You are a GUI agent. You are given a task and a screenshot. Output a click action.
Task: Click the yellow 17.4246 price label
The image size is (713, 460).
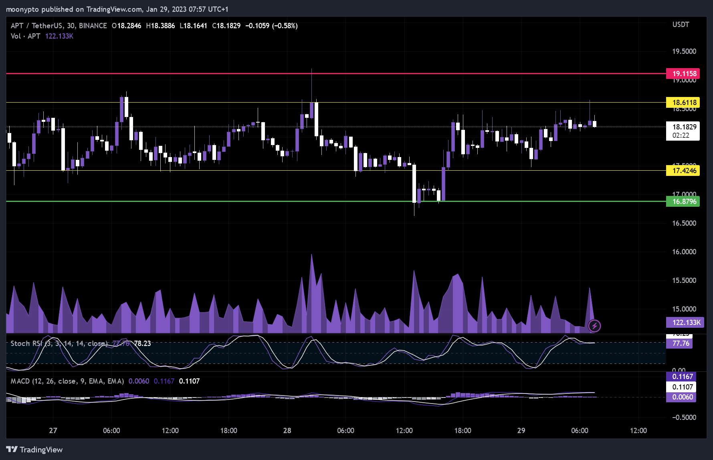[x=683, y=171]
